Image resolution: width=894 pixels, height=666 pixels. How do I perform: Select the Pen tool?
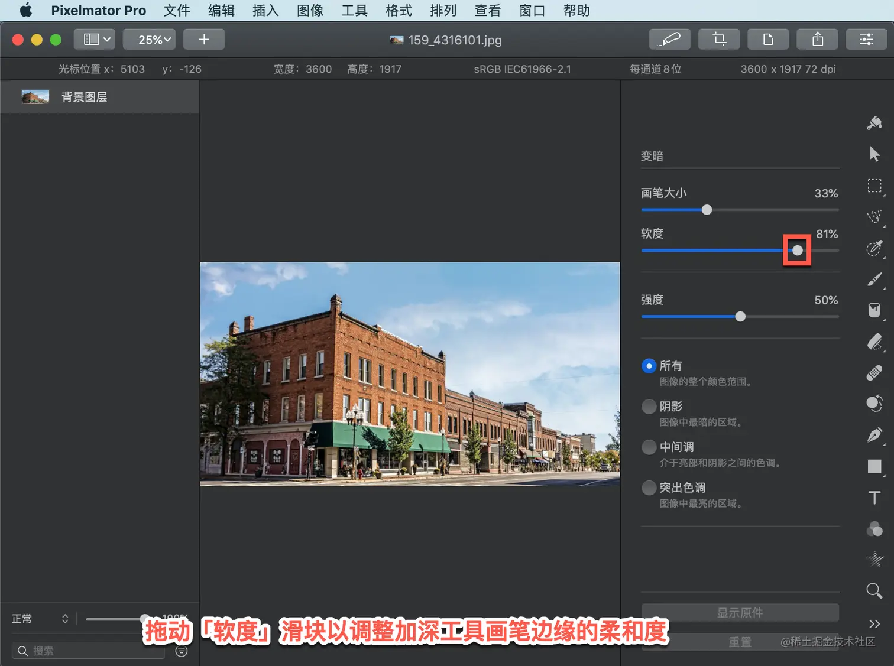click(874, 436)
